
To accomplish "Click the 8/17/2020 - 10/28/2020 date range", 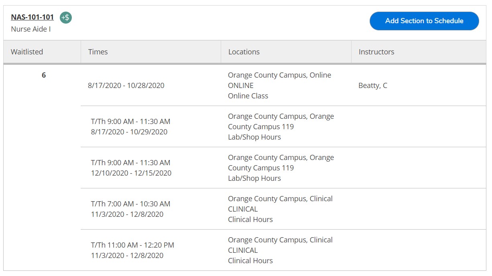I will pos(126,85).
